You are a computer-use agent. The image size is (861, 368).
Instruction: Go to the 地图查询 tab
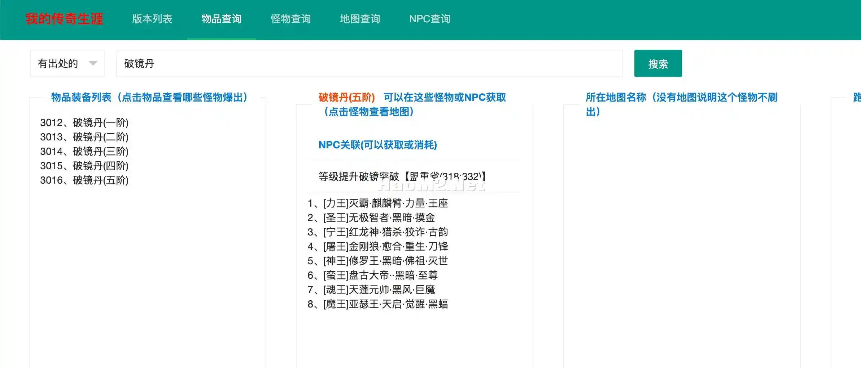click(360, 19)
